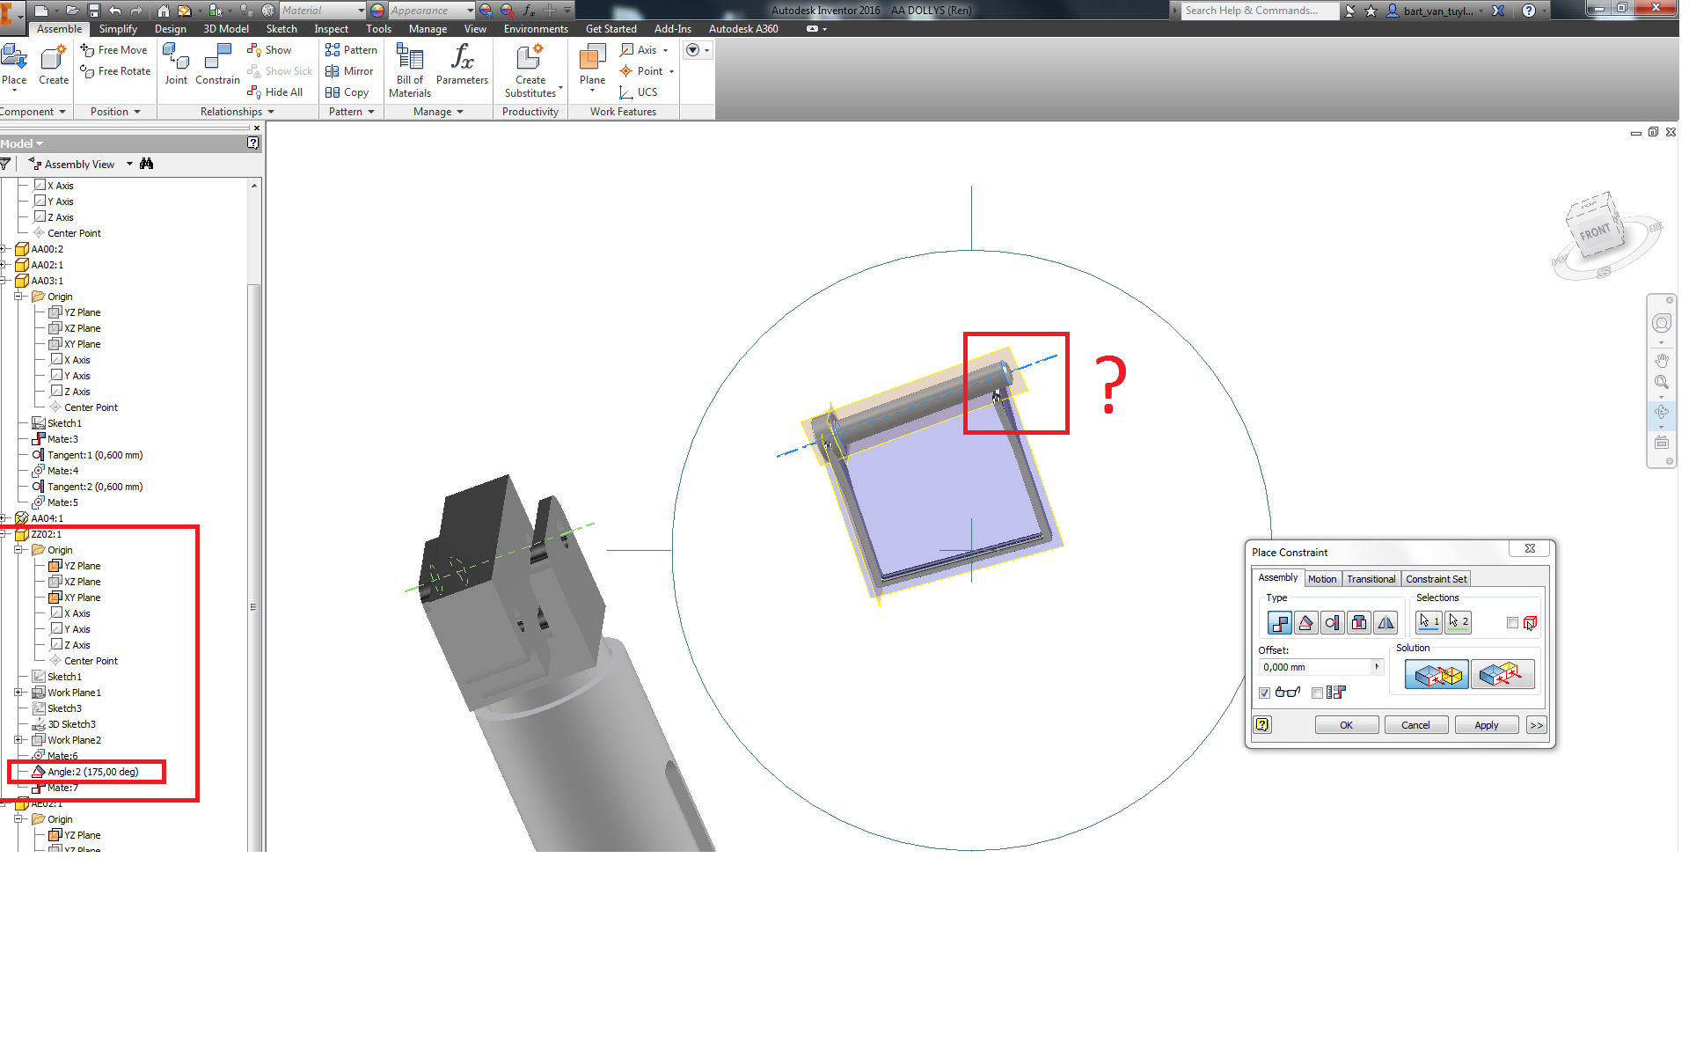Open the Parameters fx tool
This screenshot has width=1689, height=1056.
pos(462,63)
